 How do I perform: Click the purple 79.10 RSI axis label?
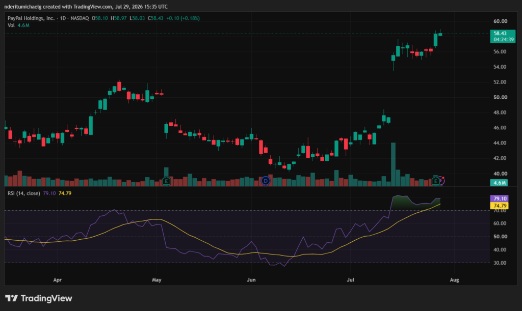(500, 199)
